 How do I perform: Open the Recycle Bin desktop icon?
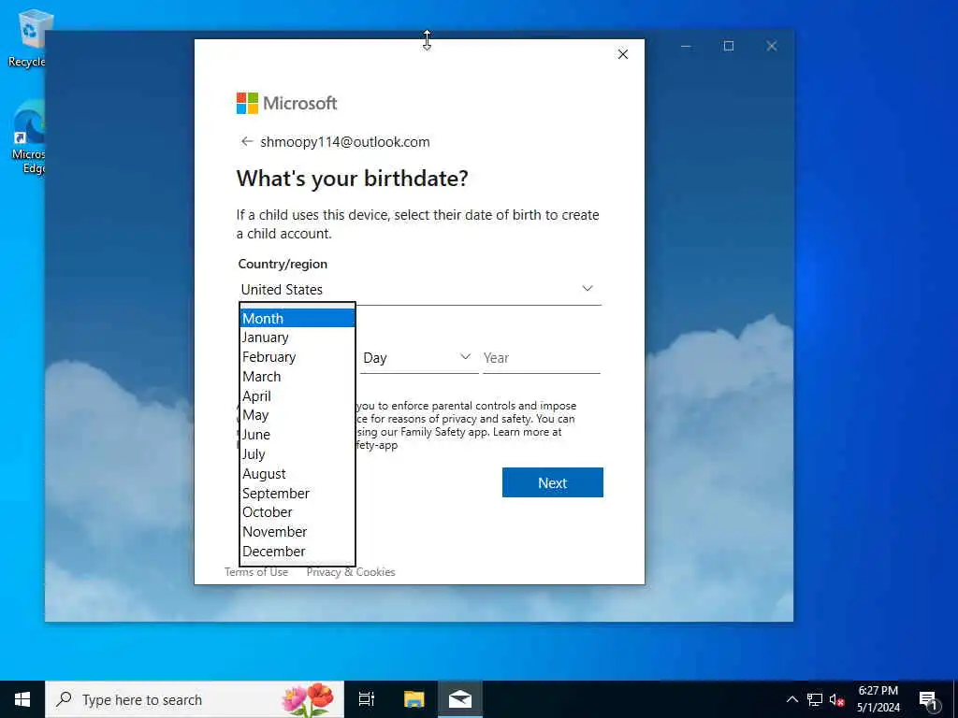28,39
